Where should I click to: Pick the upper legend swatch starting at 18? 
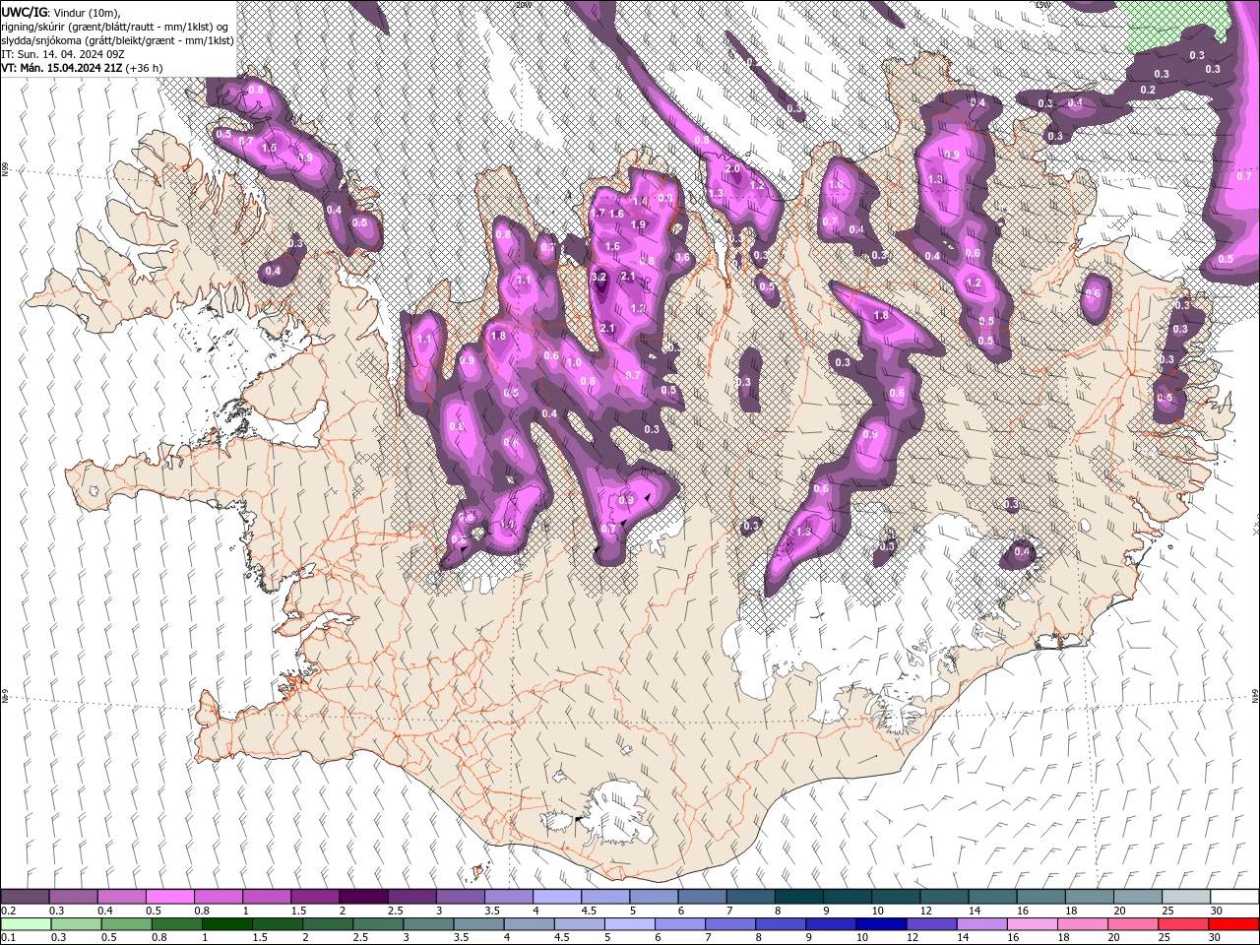(1089, 897)
